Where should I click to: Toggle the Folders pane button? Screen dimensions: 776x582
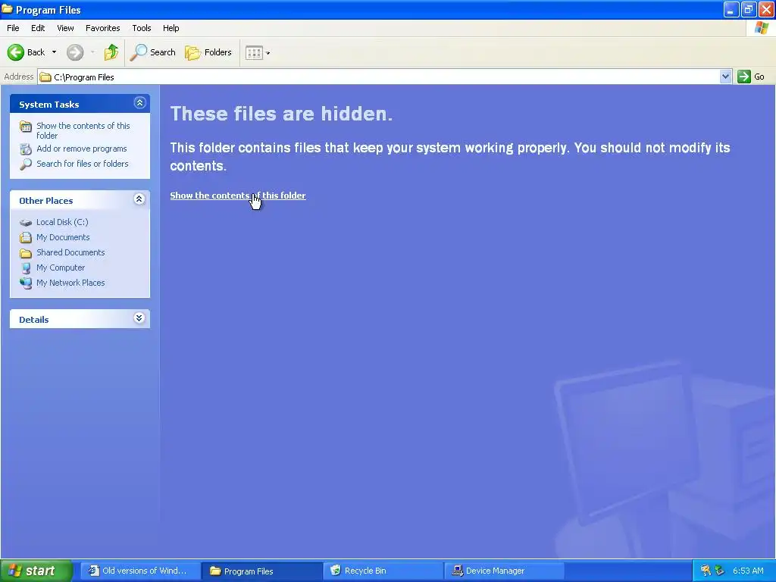point(208,52)
